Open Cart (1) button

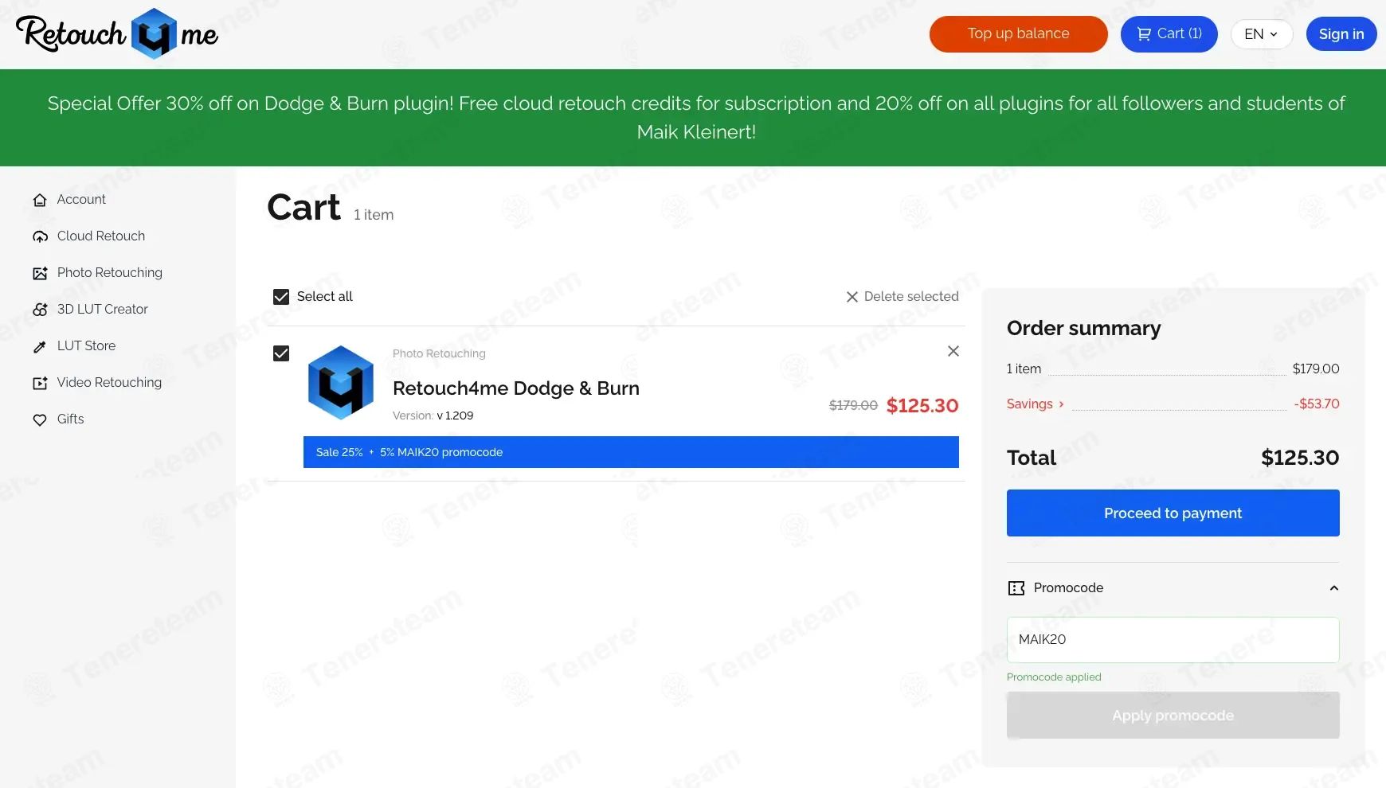pyautogui.click(x=1169, y=34)
